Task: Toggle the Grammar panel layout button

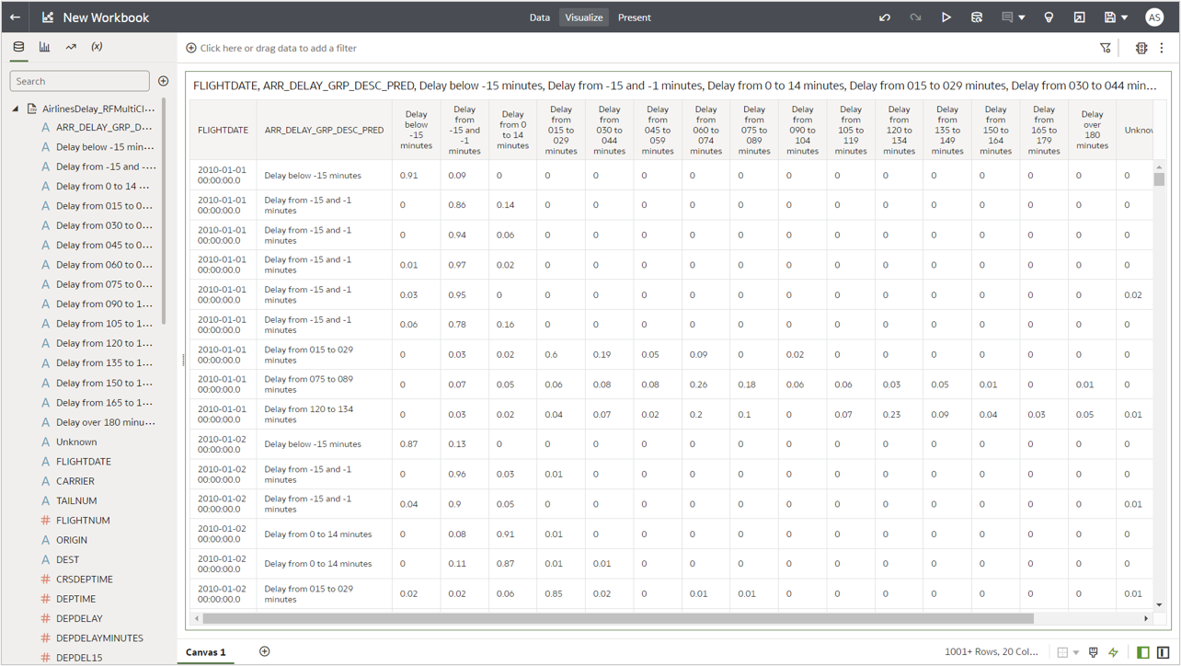Action: 1164,652
